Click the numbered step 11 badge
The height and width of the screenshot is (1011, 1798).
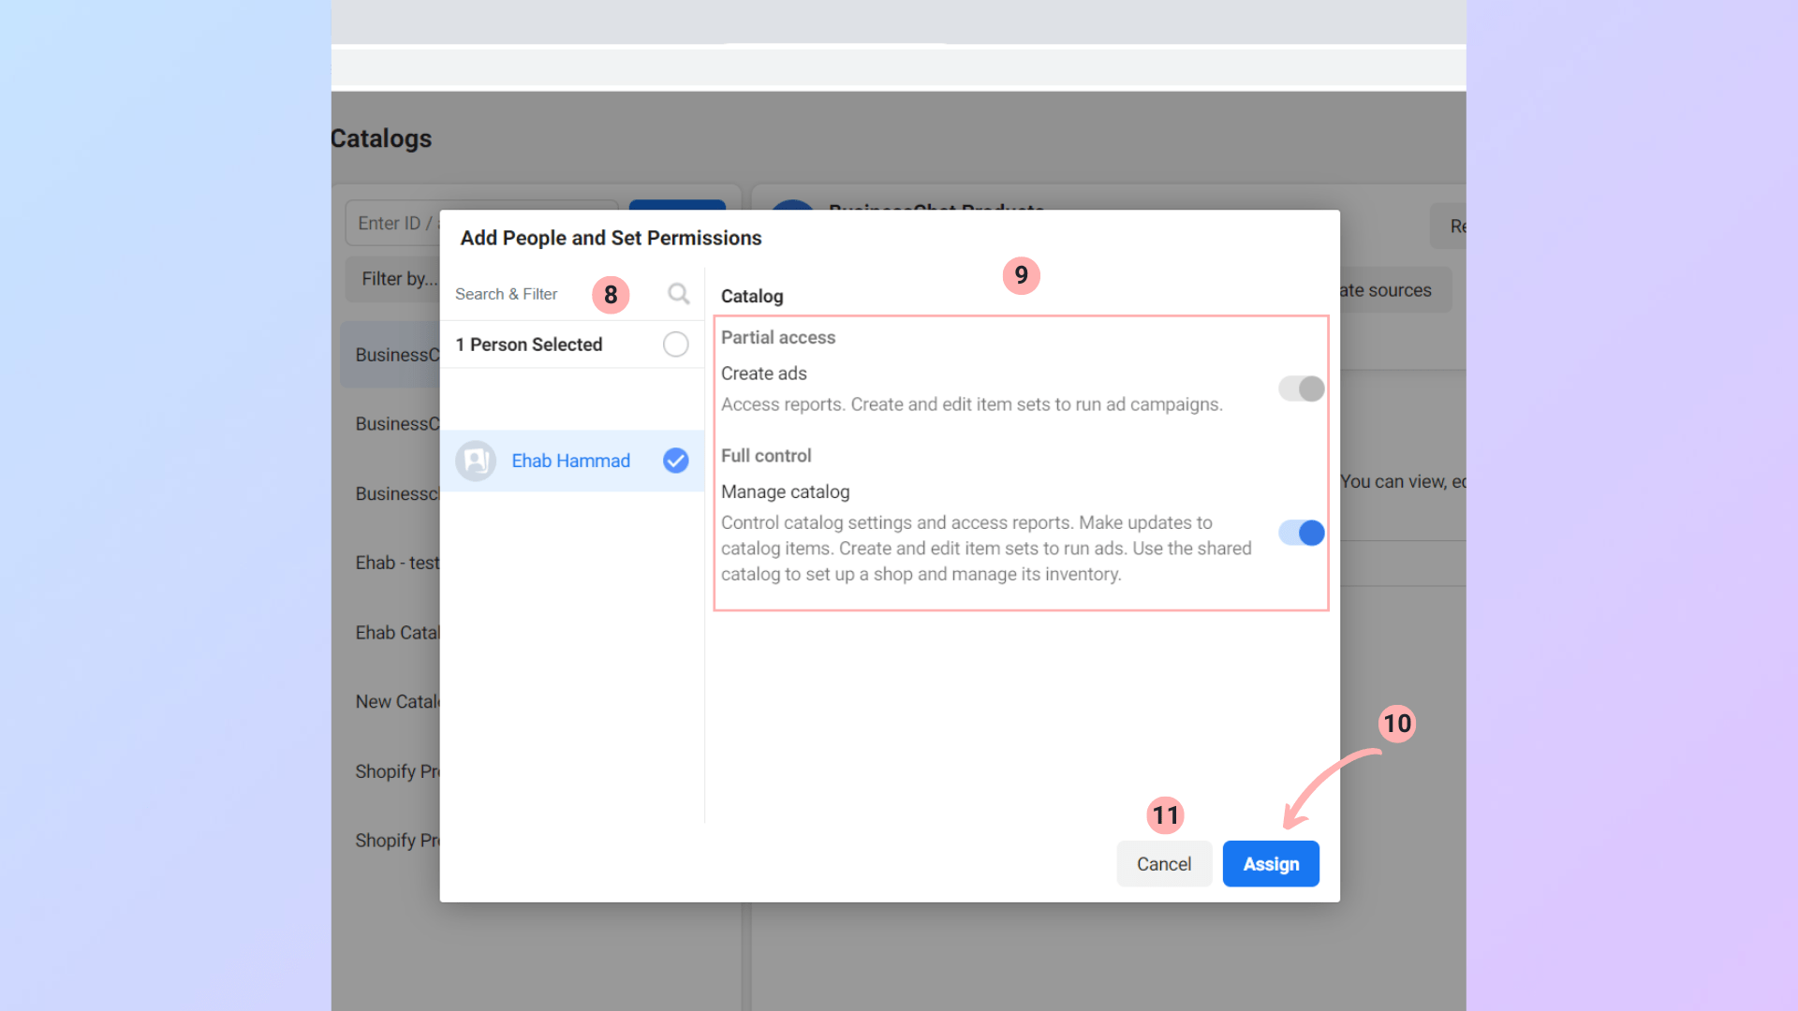point(1165,815)
